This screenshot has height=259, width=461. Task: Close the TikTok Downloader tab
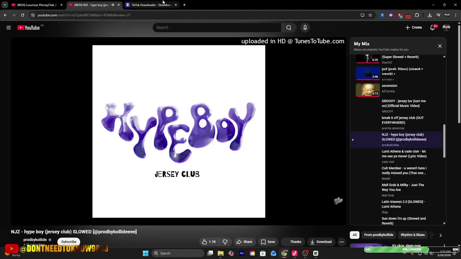coord(176,5)
